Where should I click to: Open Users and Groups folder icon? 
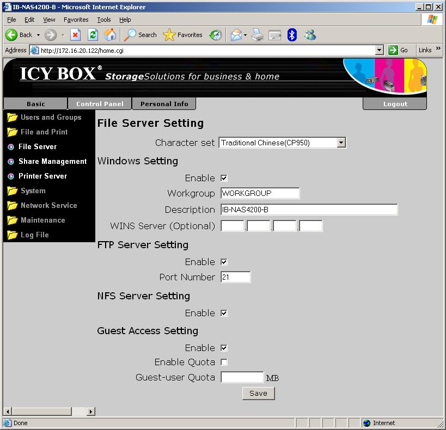point(12,117)
